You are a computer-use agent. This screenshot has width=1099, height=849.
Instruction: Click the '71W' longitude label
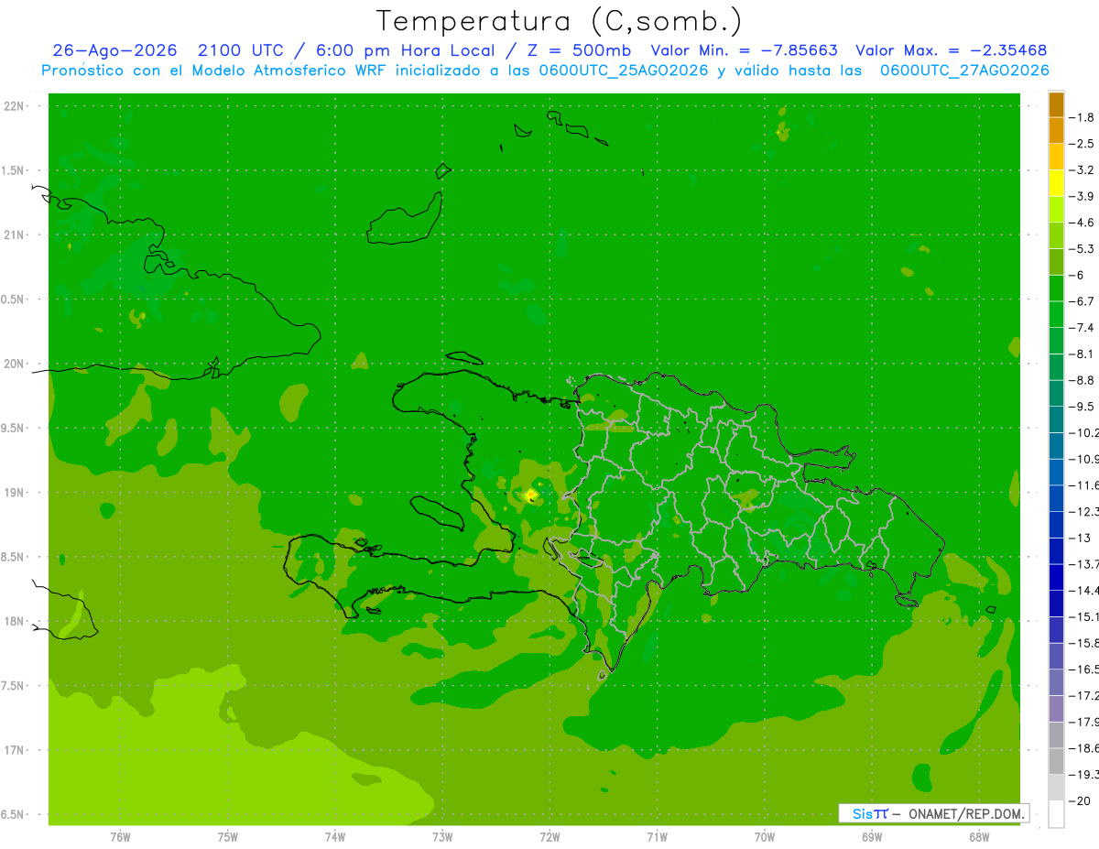tap(657, 836)
